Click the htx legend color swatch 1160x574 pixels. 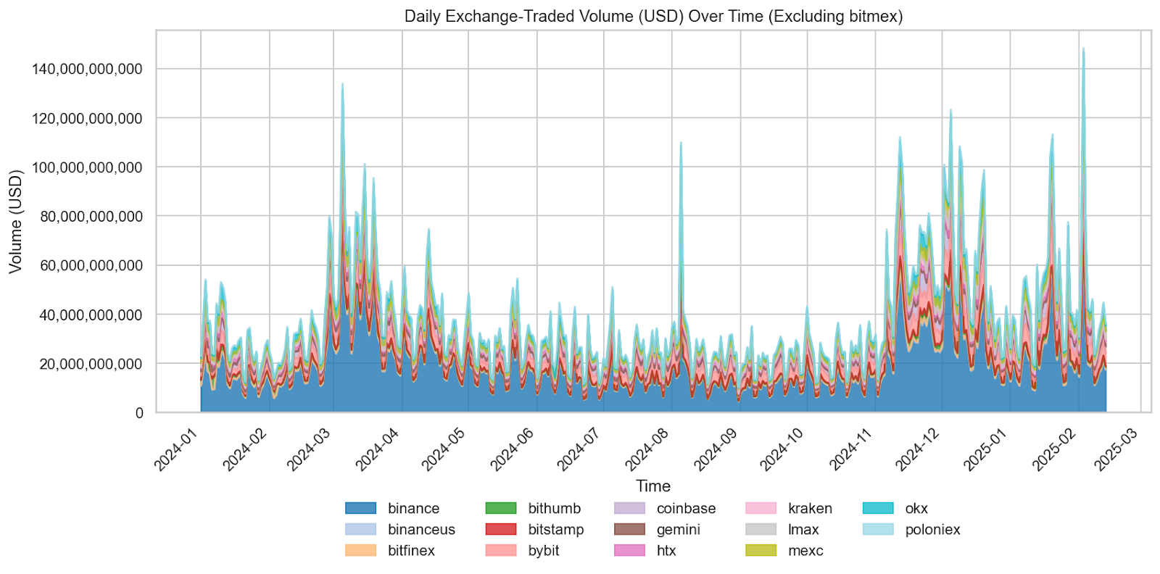629,551
